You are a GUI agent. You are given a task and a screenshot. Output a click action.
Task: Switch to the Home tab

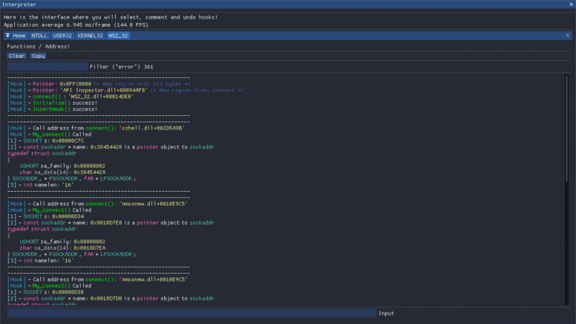(x=19, y=36)
